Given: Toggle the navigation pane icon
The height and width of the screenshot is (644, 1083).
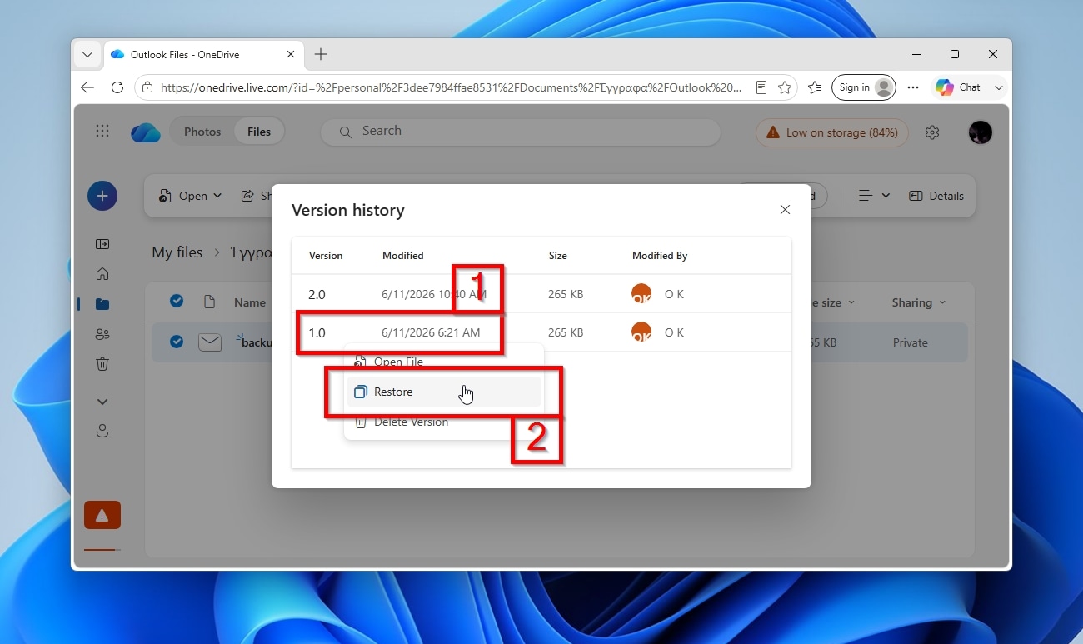Looking at the screenshot, I should tap(102, 244).
